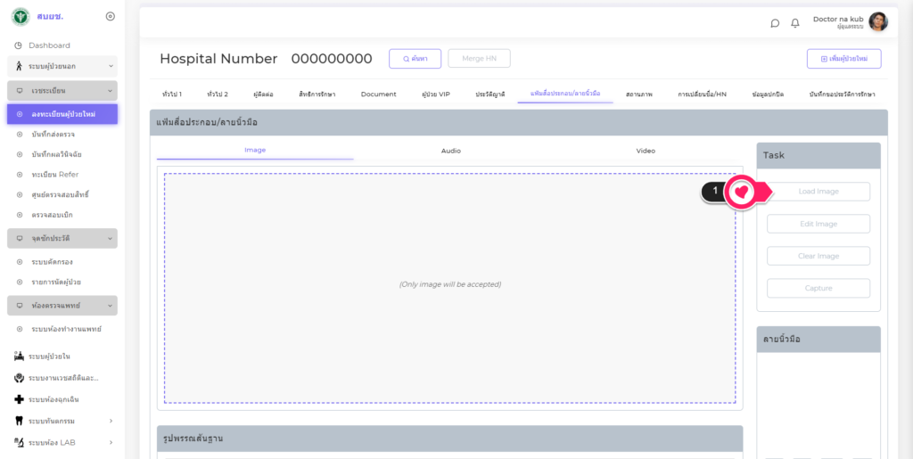Click the notification bell icon
Viewport: 913px width, 459px height.
click(x=795, y=23)
